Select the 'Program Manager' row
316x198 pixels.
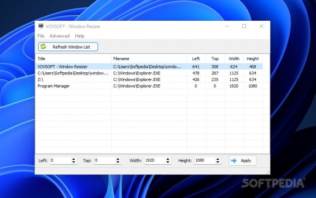click(149, 86)
